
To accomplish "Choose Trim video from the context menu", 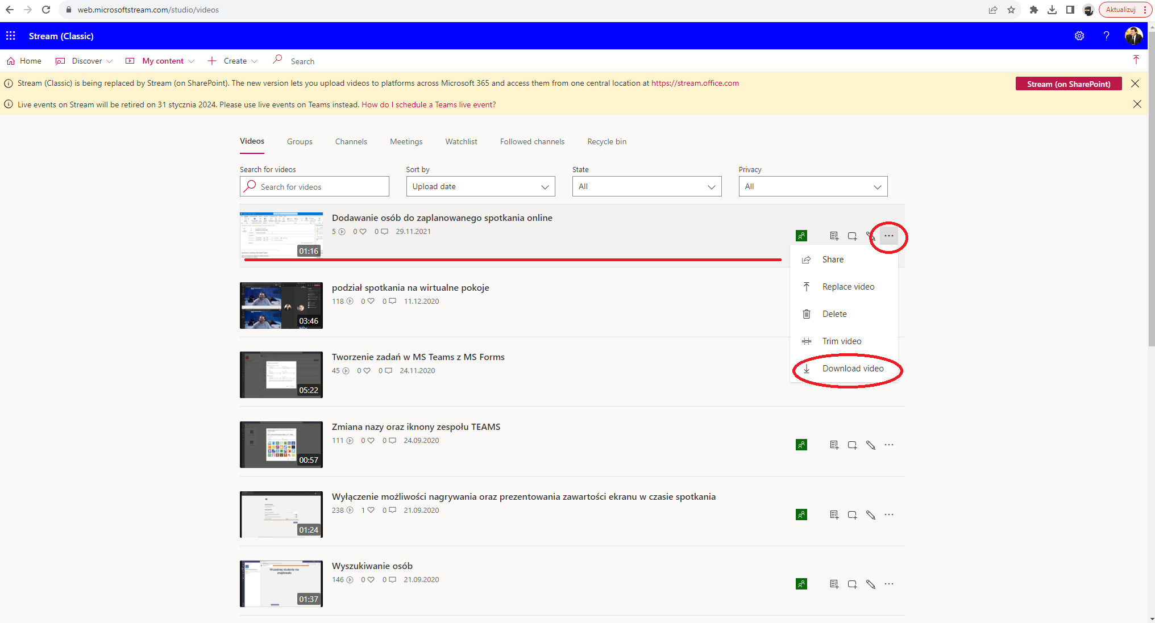I will pos(844,341).
